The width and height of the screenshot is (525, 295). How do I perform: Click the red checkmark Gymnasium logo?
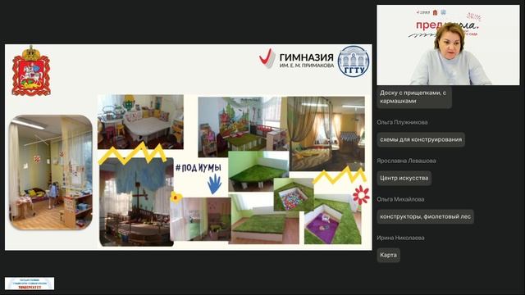click(x=267, y=58)
